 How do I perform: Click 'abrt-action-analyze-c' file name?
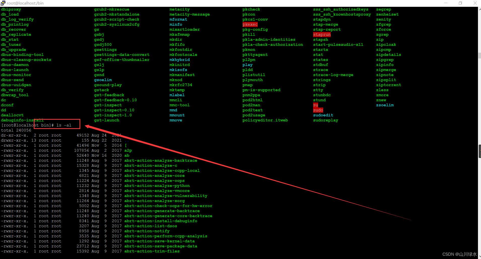coord(151,166)
